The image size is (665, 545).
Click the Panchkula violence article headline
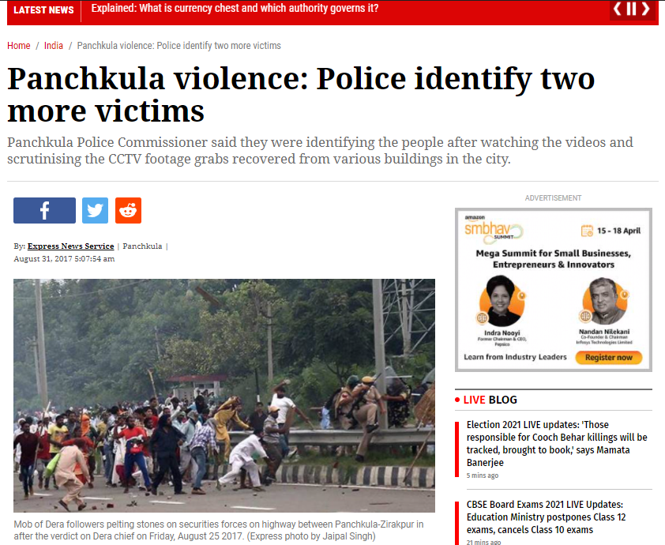point(301,95)
